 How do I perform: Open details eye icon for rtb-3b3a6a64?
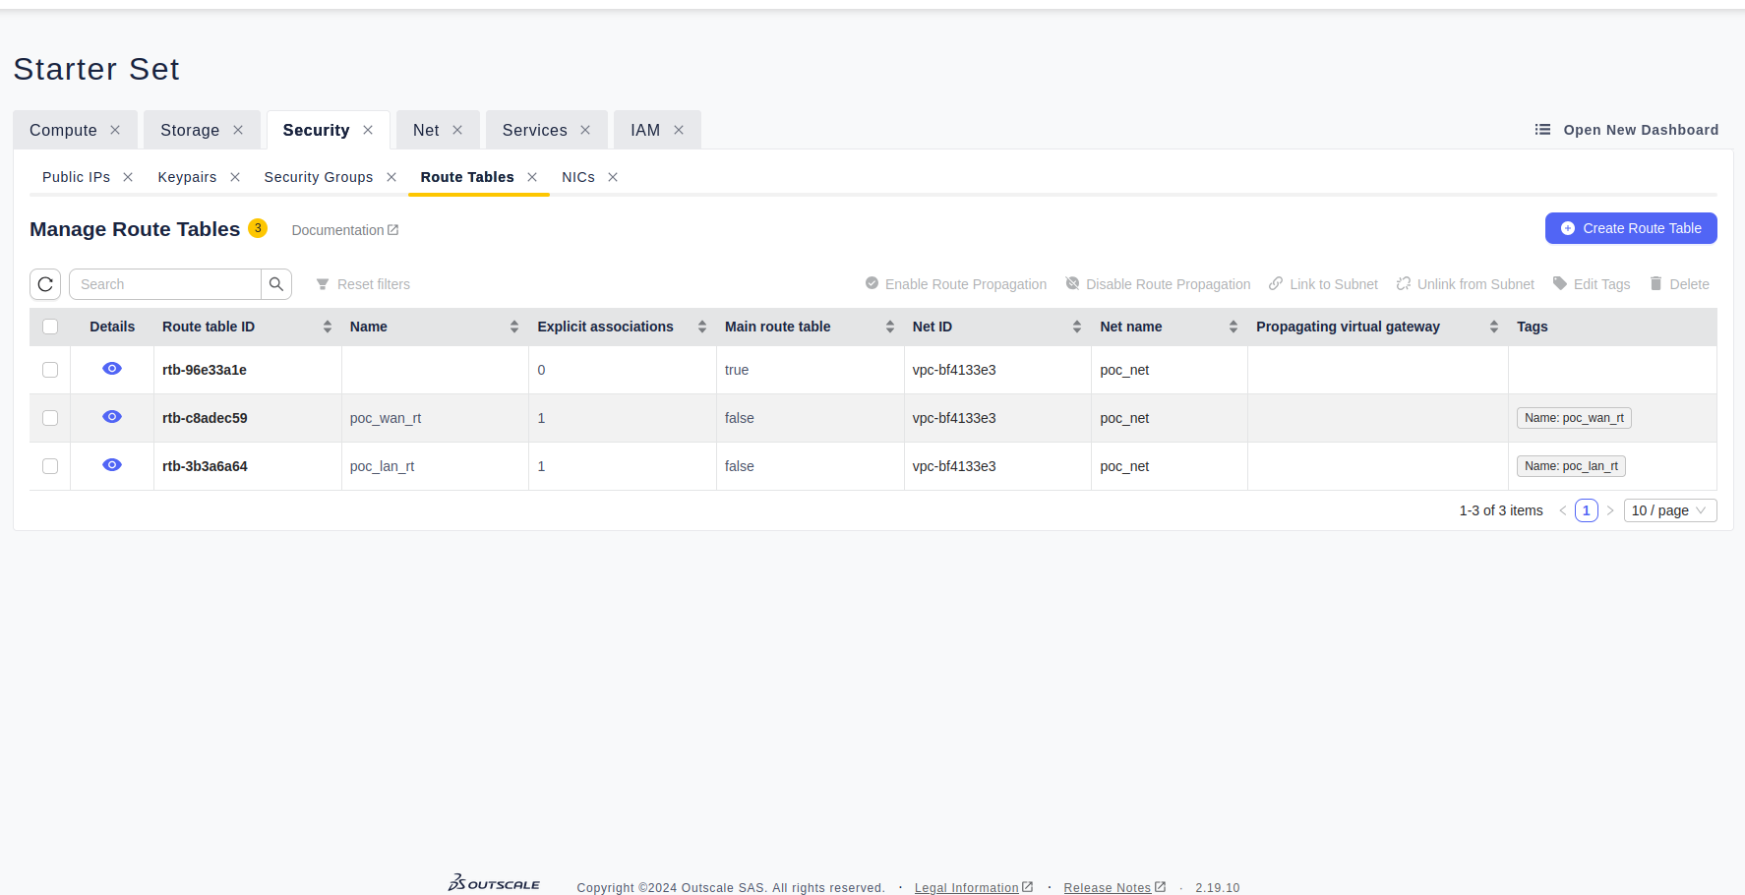tap(112, 465)
